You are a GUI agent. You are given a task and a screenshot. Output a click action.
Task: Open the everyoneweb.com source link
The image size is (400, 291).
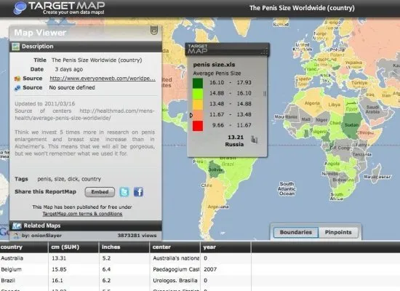(x=103, y=79)
